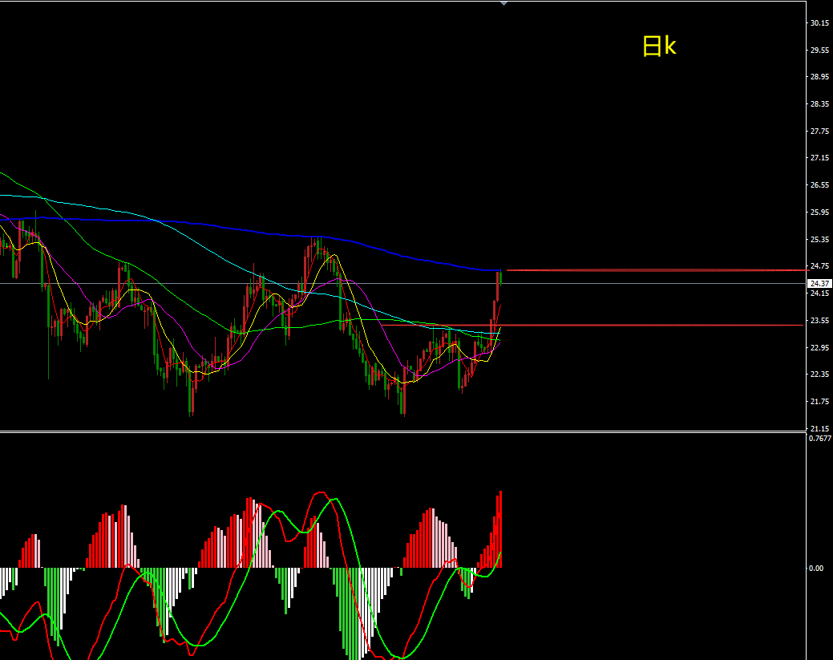Click the 25.35 price scale label
This screenshot has height=660, width=833.
[819, 239]
